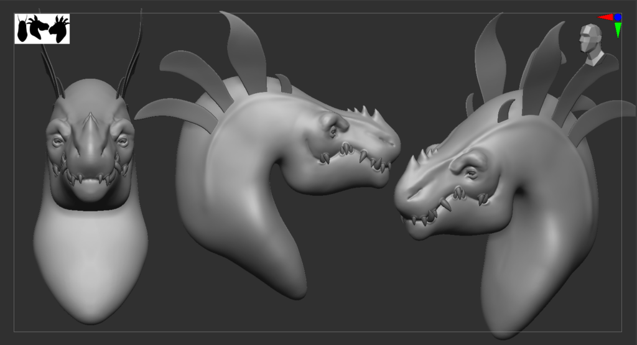Viewport: 637px width, 345px height.
Task: Click the white neck of front-view dragon
Action: click(90, 261)
